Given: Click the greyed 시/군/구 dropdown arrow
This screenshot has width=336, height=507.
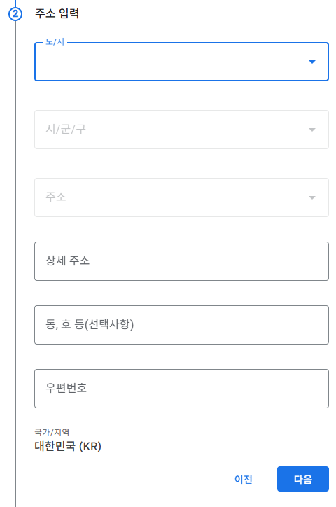Looking at the screenshot, I should point(311,130).
